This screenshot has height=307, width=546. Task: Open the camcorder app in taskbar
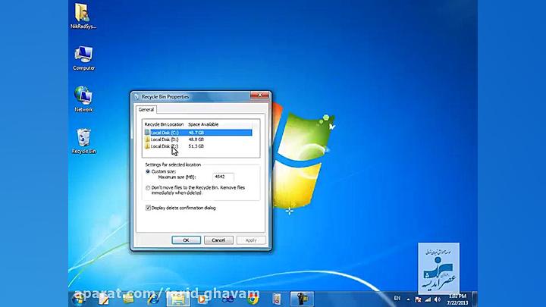(x=302, y=299)
